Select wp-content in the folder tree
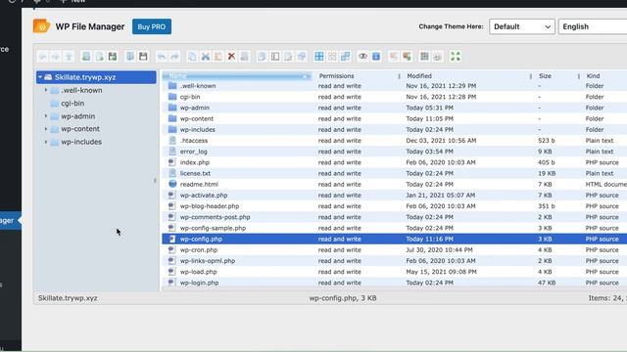 pos(80,129)
